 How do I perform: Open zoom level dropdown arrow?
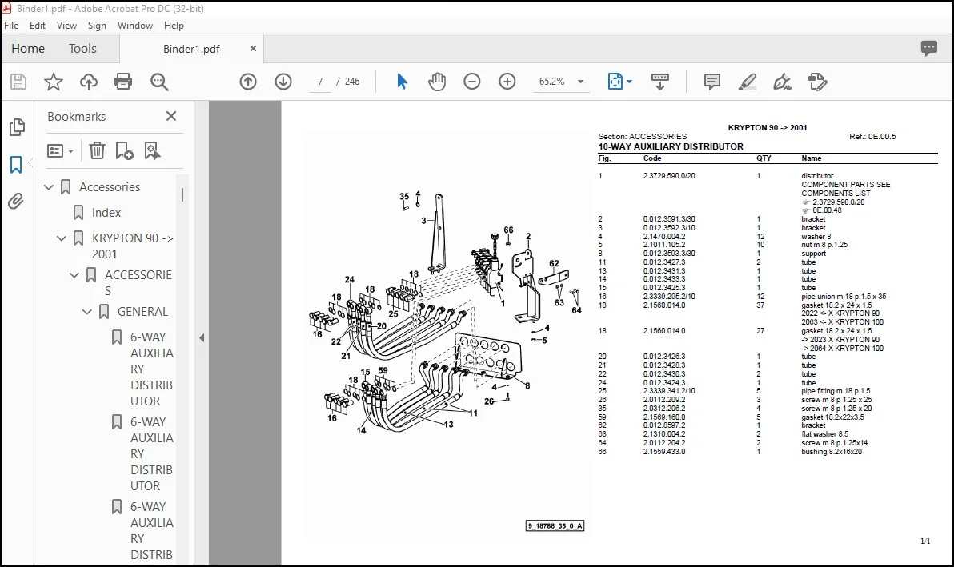pos(580,82)
